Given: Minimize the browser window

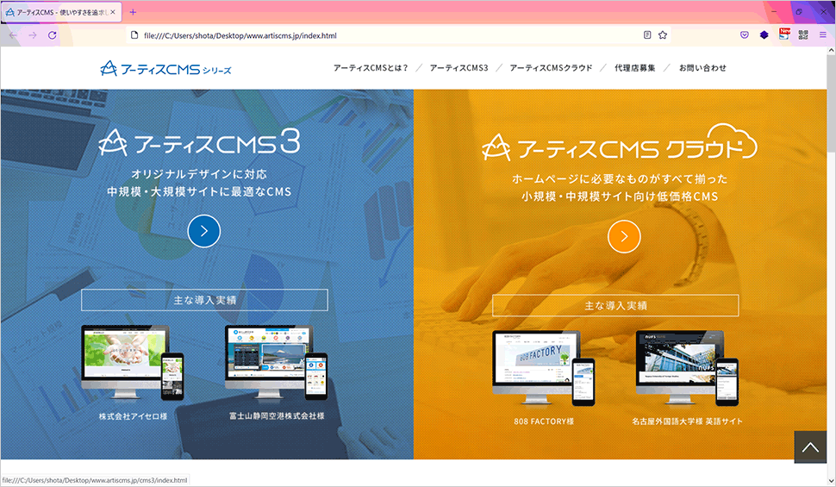Looking at the screenshot, I should tap(774, 11).
